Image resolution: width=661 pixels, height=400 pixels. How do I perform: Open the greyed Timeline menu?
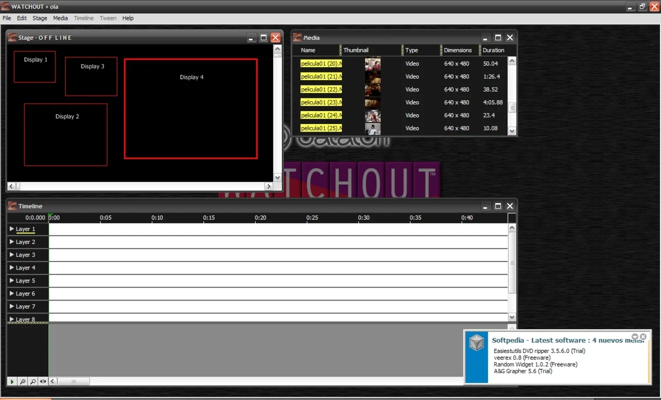point(84,18)
